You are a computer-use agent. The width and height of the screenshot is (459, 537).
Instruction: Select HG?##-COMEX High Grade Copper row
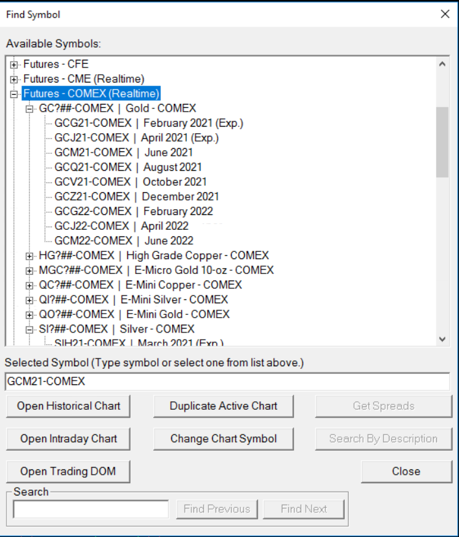(154, 255)
